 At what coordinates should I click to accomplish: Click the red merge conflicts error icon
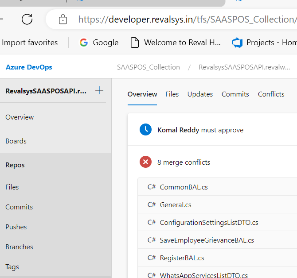click(145, 162)
